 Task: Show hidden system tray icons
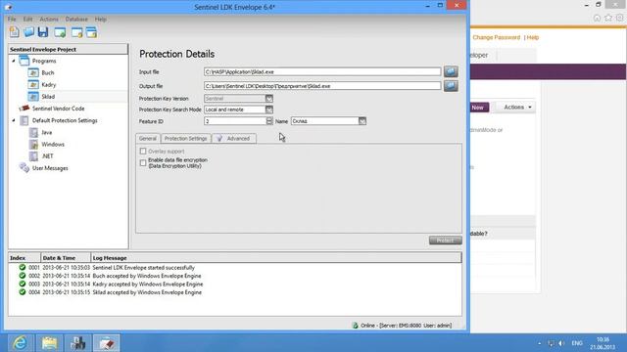[540, 343]
